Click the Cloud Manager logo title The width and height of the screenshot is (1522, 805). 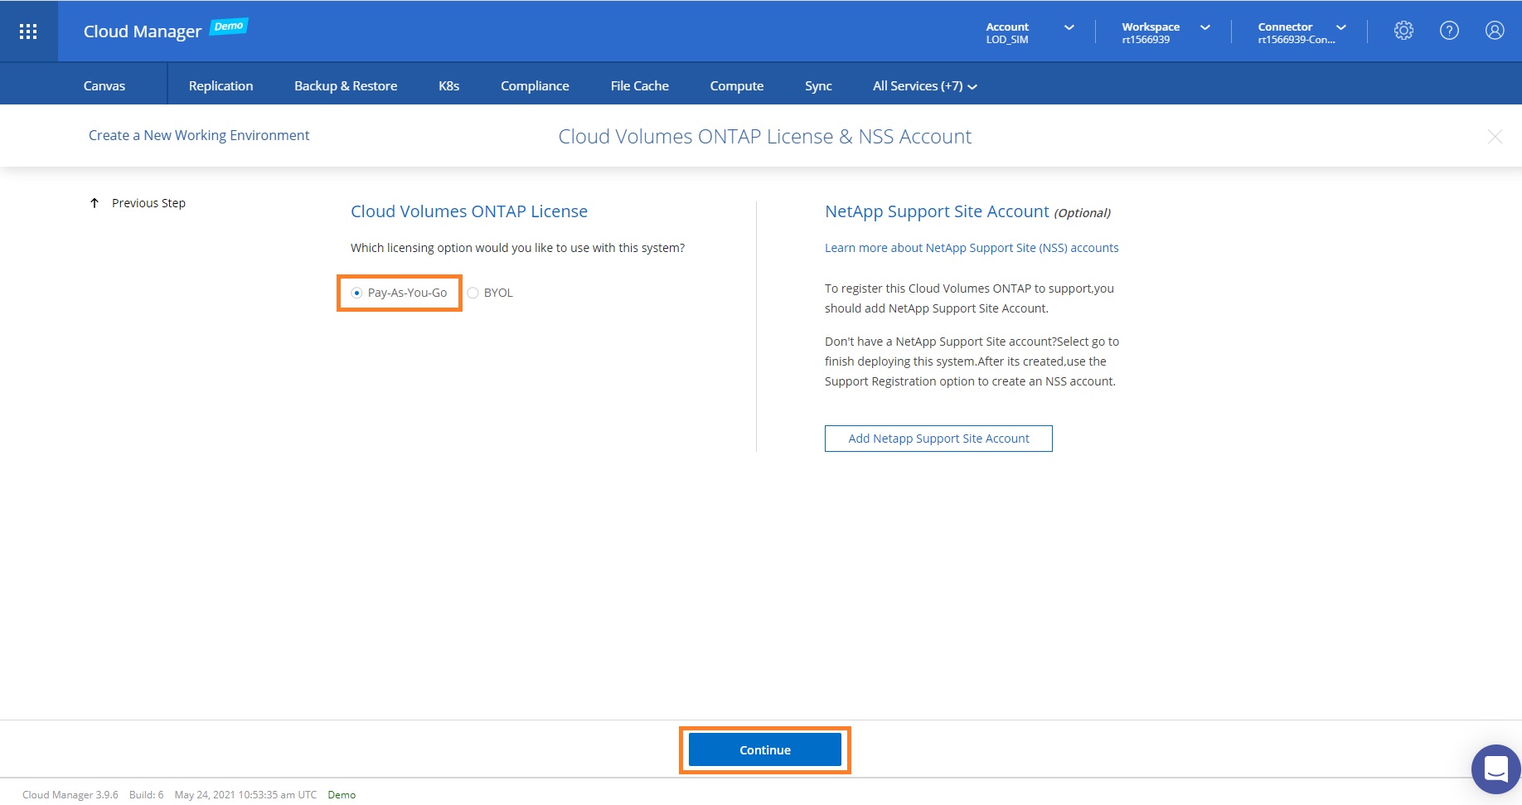click(x=143, y=32)
